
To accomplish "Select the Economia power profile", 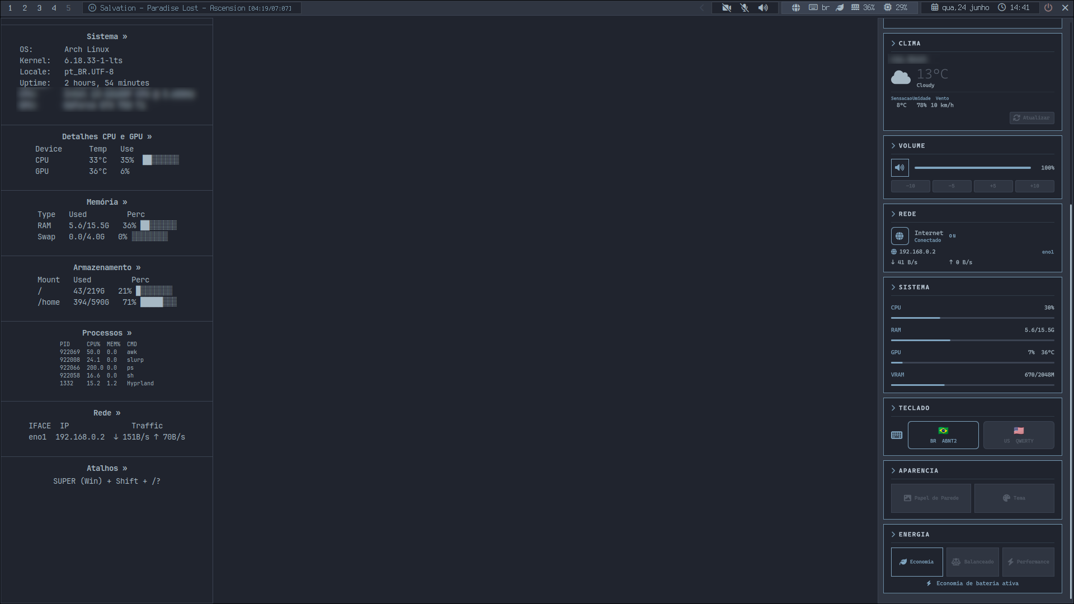I will pyautogui.click(x=917, y=562).
